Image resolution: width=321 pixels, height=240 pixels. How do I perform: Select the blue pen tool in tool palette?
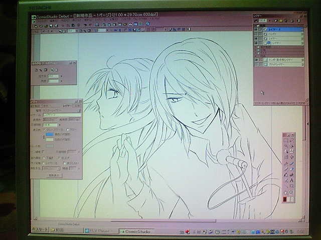point(292,163)
